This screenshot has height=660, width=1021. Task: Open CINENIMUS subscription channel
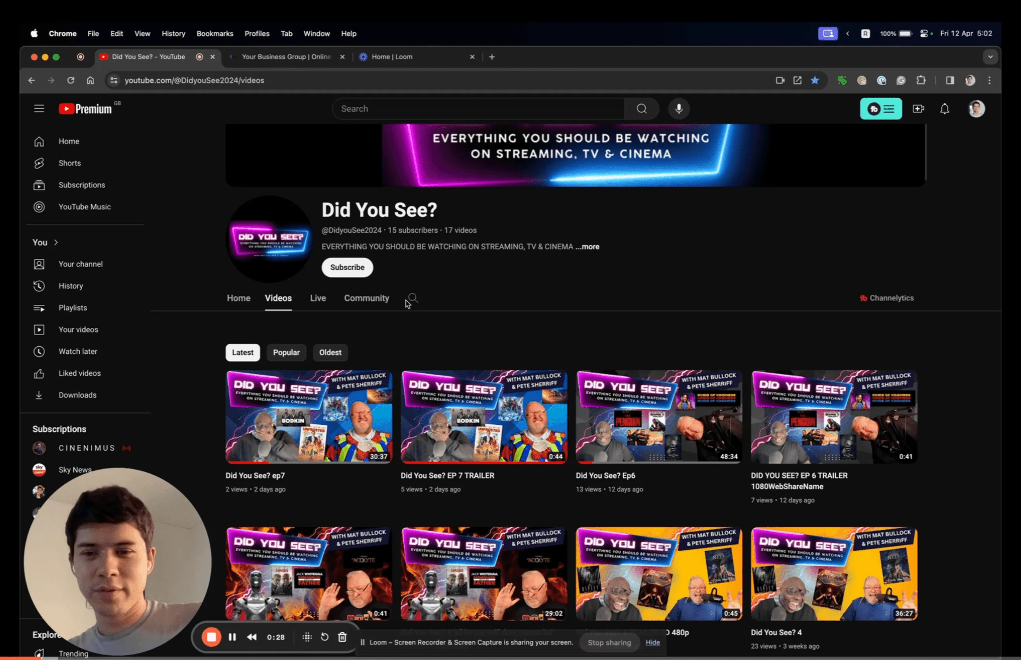[86, 448]
